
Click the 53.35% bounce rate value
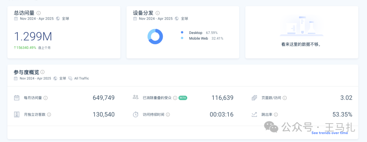[343, 114]
